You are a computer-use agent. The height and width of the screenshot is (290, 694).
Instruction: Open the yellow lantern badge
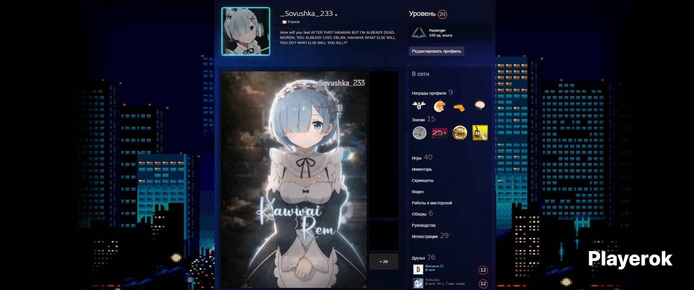[480, 133]
